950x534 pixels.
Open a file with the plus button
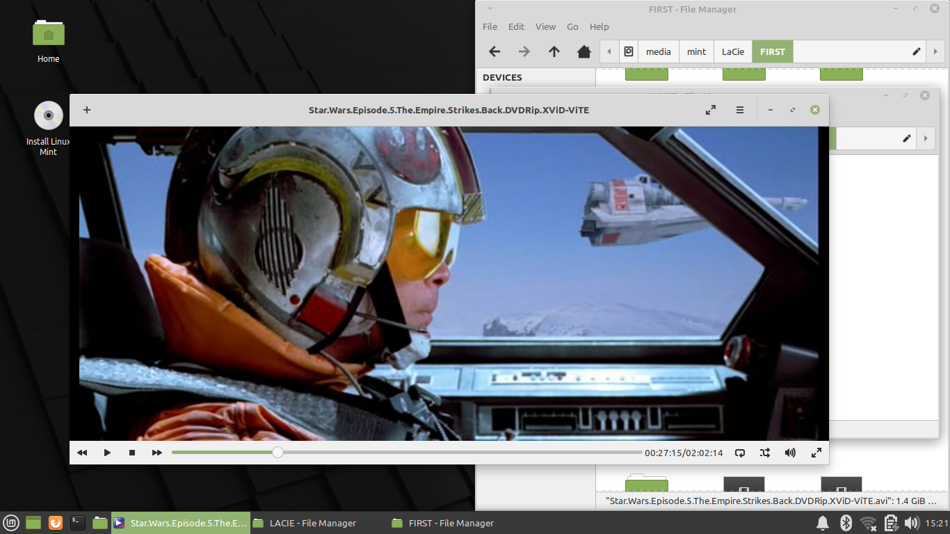pyautogui.click(x=87, y=110)
